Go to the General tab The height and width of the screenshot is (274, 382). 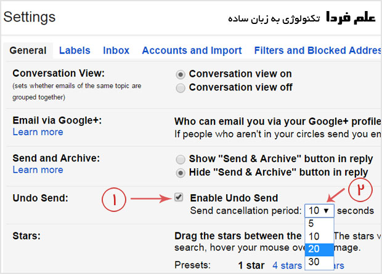point(28,50)
